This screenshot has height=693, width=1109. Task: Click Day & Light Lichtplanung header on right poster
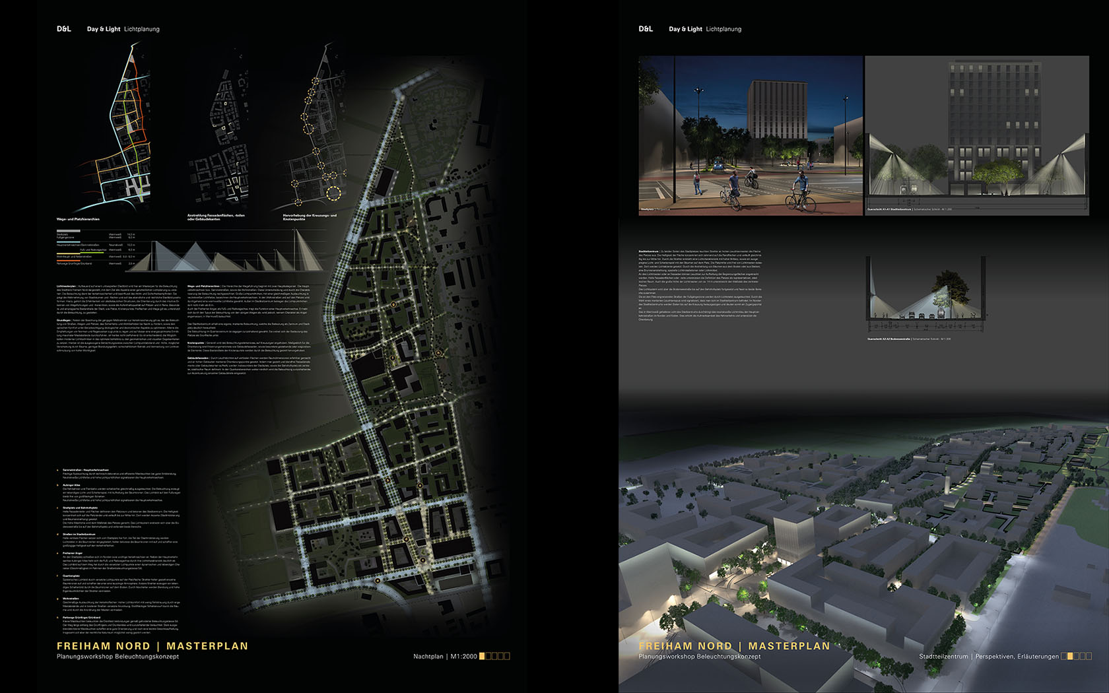[705, 29]
